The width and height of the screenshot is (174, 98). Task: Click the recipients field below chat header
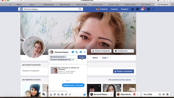click(63, 60)
